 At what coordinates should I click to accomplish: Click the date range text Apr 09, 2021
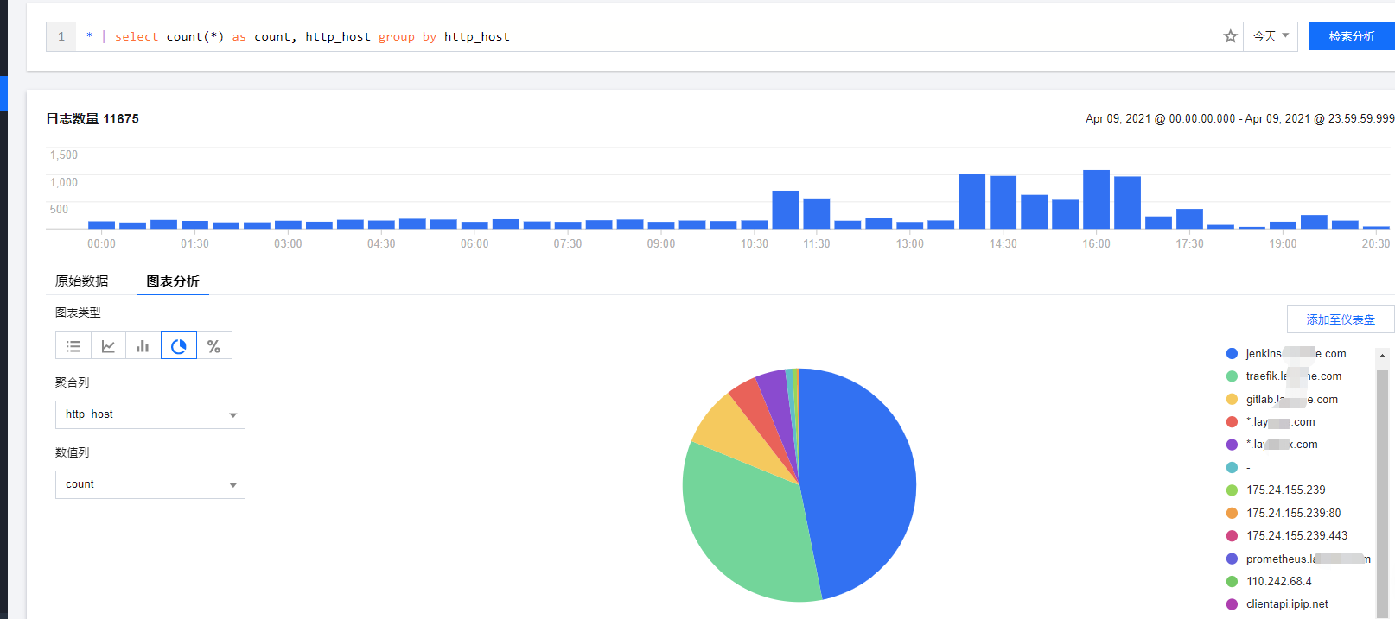pos(1239,119)
